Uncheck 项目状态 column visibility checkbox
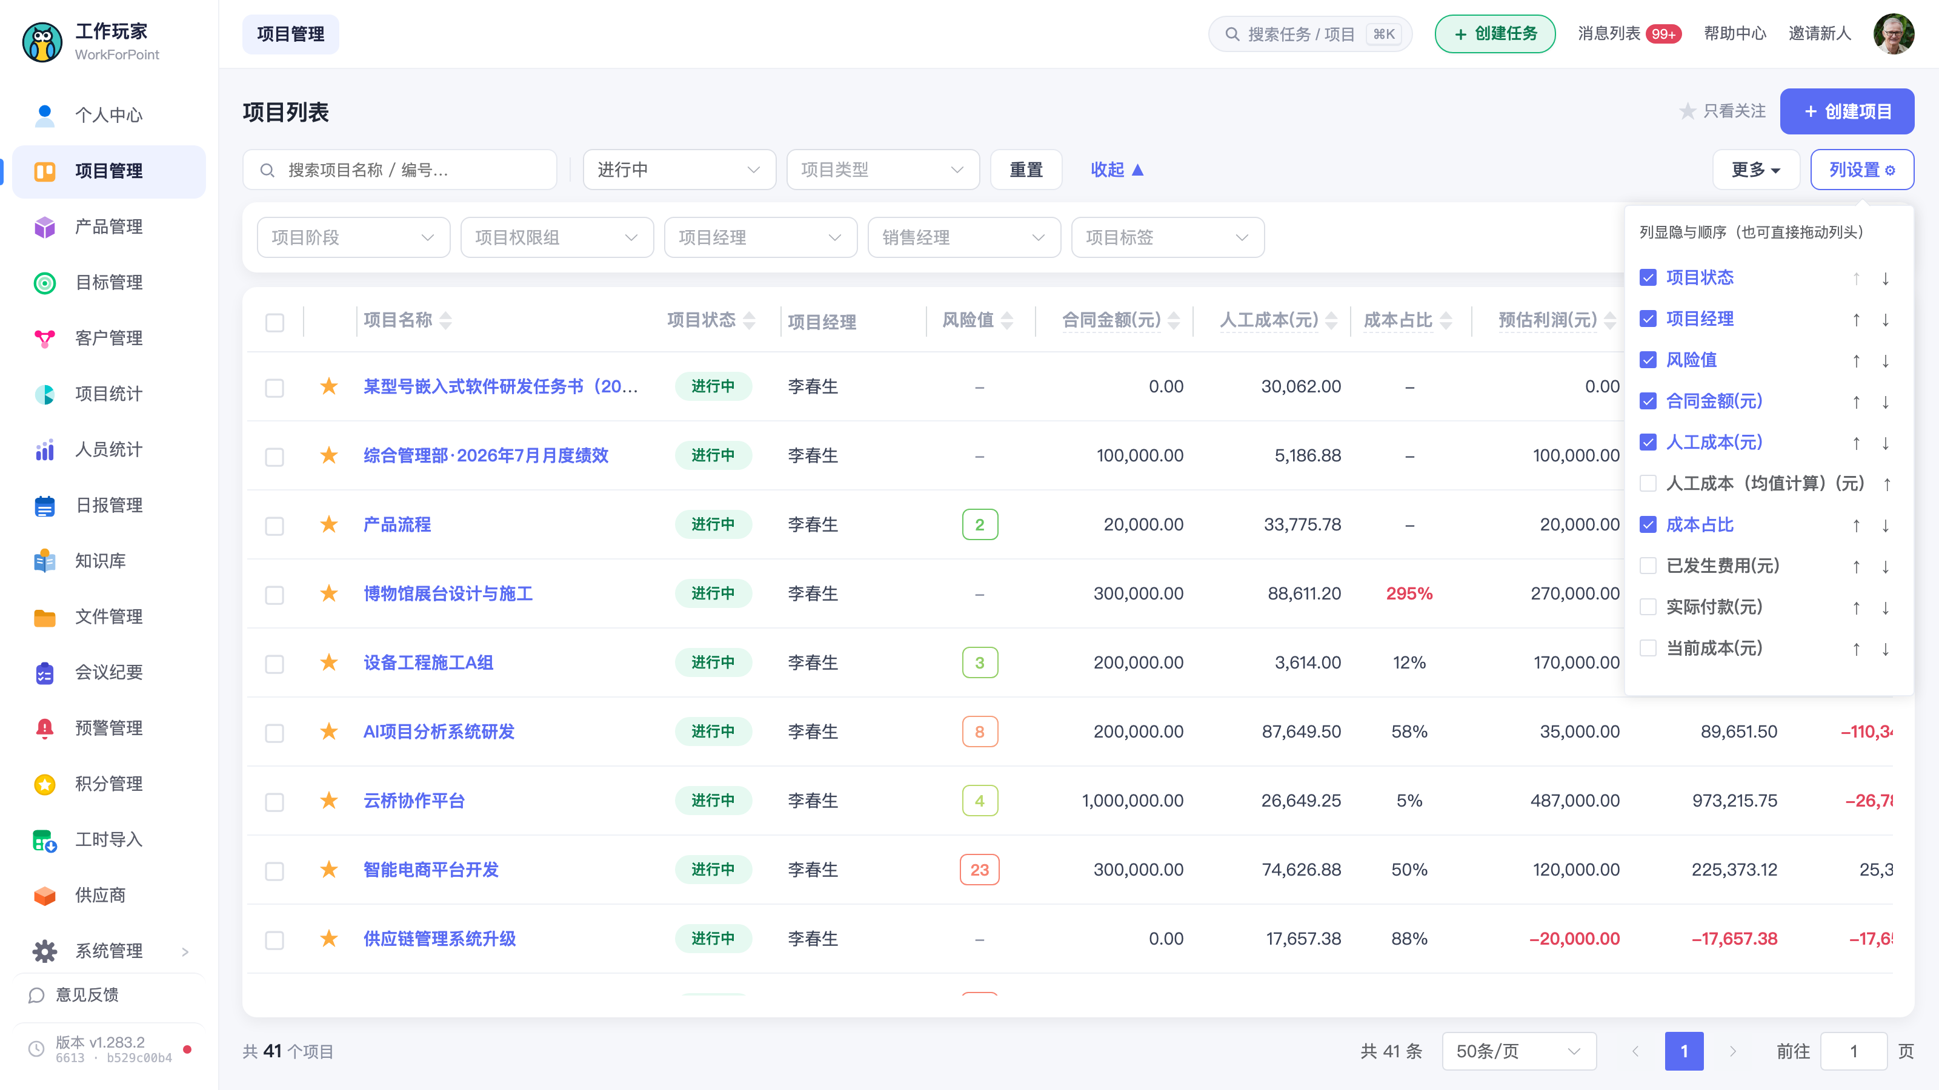 [x=1648, y=277]
